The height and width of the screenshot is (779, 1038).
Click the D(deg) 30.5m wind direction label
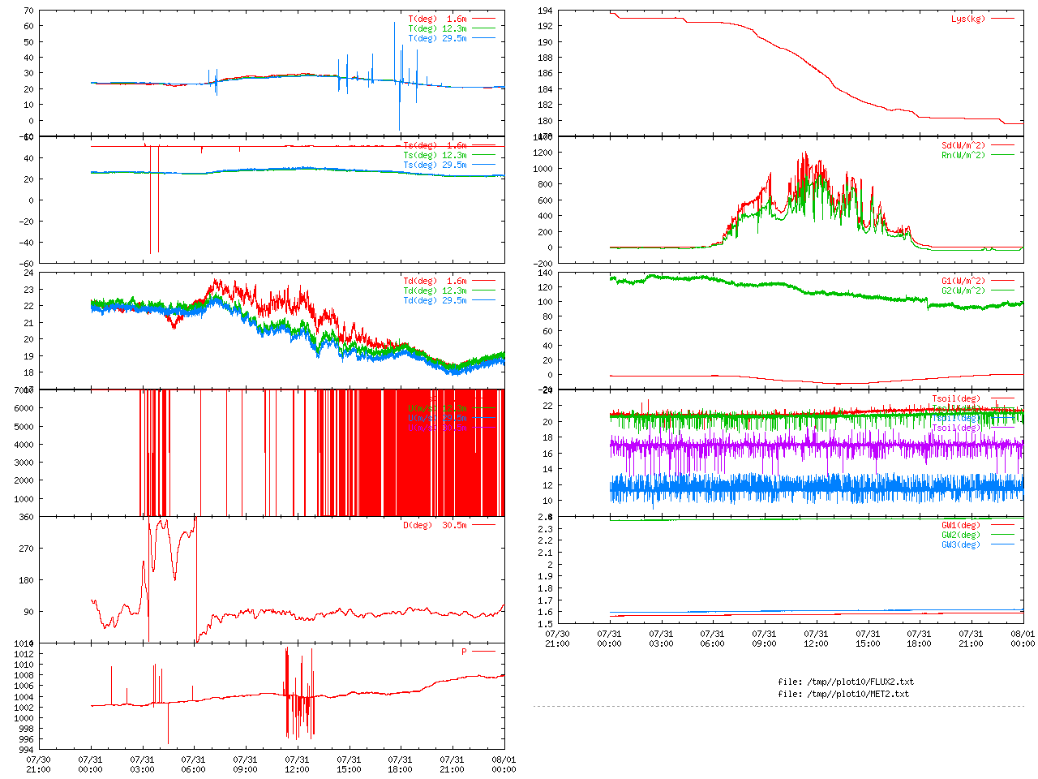435,525
